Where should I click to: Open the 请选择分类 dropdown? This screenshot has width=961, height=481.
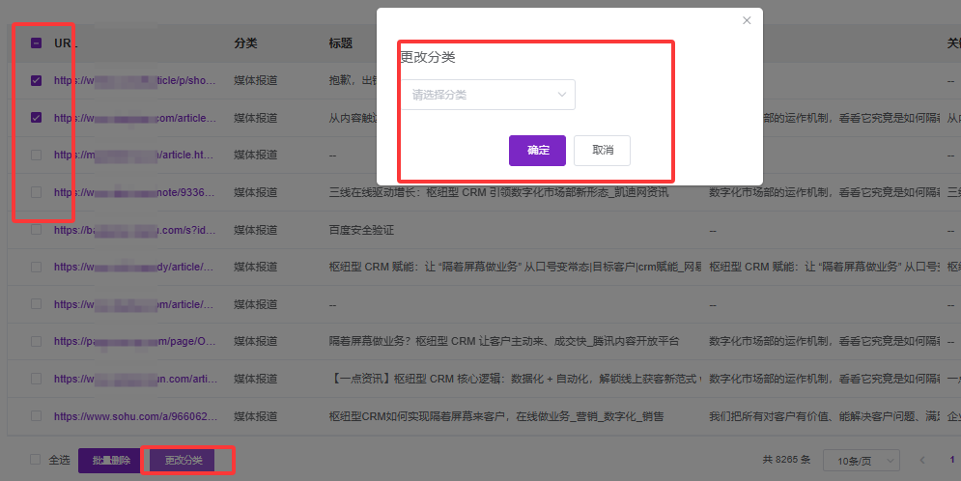point(487,95)
